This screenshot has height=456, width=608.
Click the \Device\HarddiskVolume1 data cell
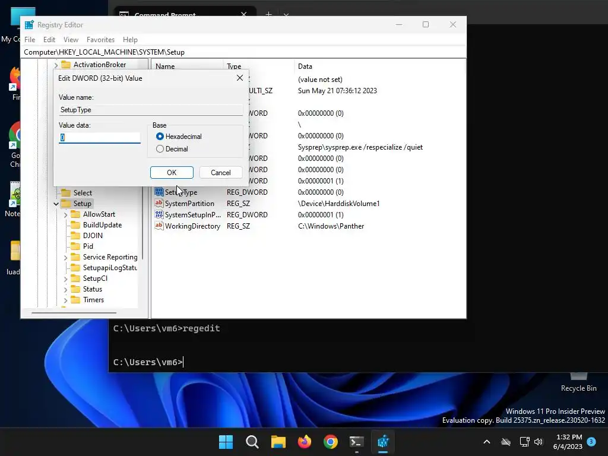[338, 204]
